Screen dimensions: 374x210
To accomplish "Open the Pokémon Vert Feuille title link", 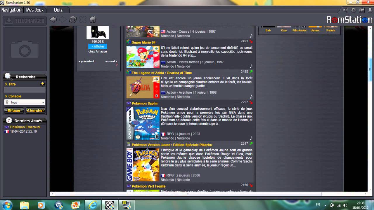I will [x=148, y=186].
